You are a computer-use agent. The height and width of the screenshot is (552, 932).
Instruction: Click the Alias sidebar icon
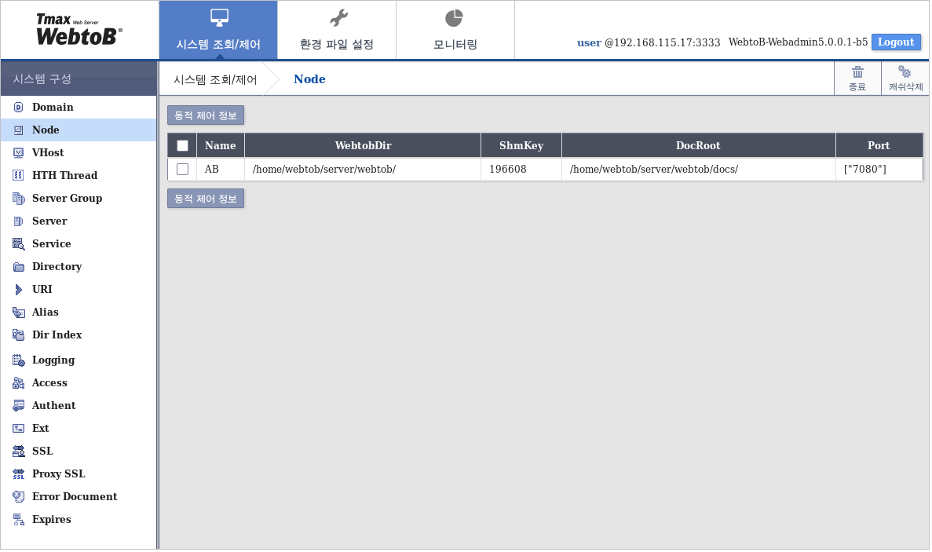point(18,312)
